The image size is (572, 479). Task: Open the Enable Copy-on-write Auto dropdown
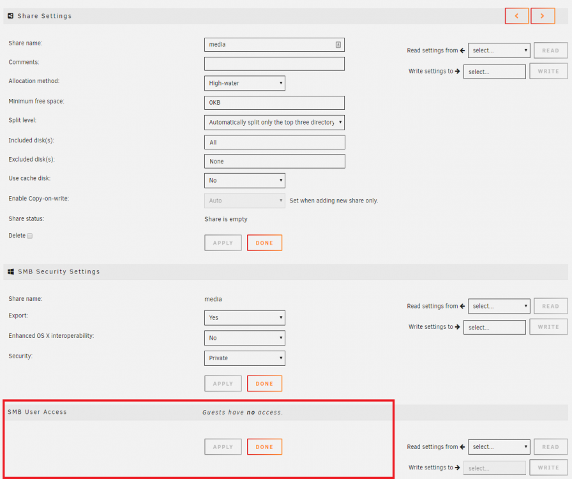click(245, 201)
